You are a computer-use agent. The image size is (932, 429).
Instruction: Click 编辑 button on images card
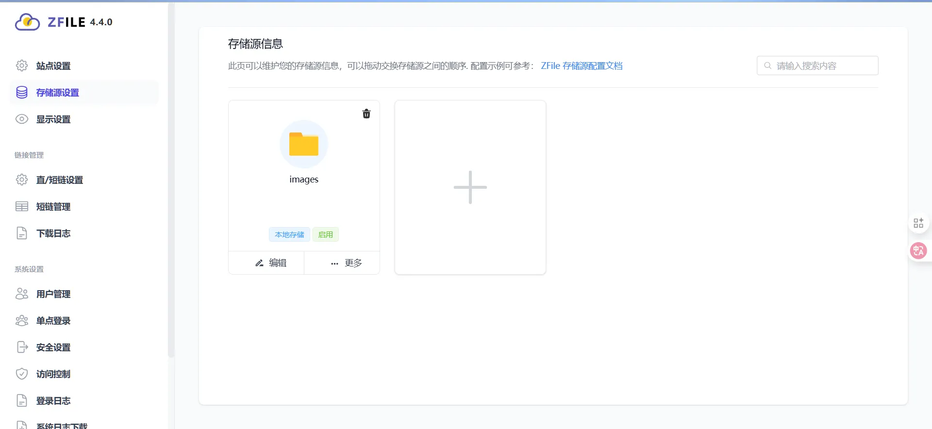click(266, 263)
